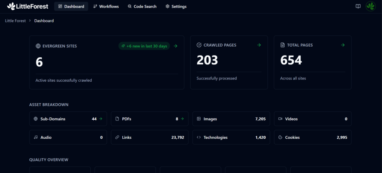Open the Audio asset card
Viewport: 382px width, 173px height.
pyautogui.click(x=68, y=137)
